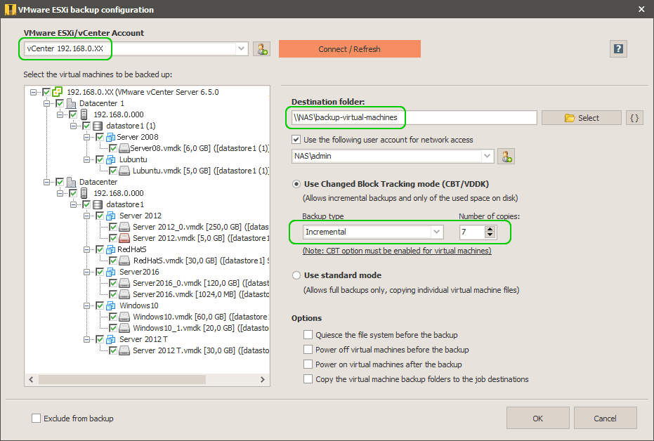Viewport: 654px width, 441px height.
Task: Click the Number of copies value field
Action: 473,232
